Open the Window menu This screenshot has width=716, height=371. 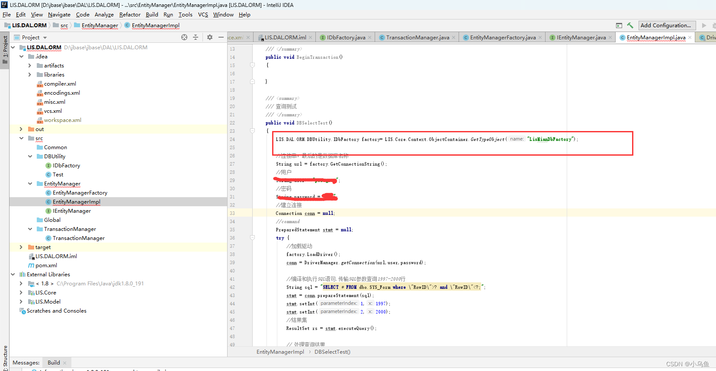pyautogui.click(x=223, y=15)
